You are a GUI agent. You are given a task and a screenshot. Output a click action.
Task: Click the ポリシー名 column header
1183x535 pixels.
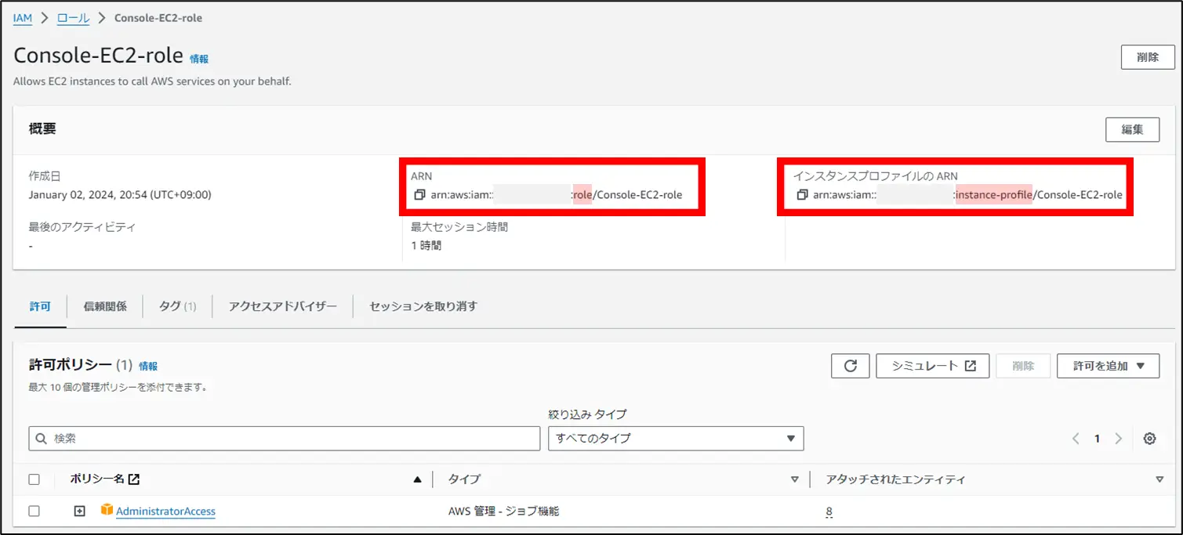[99, 479]
